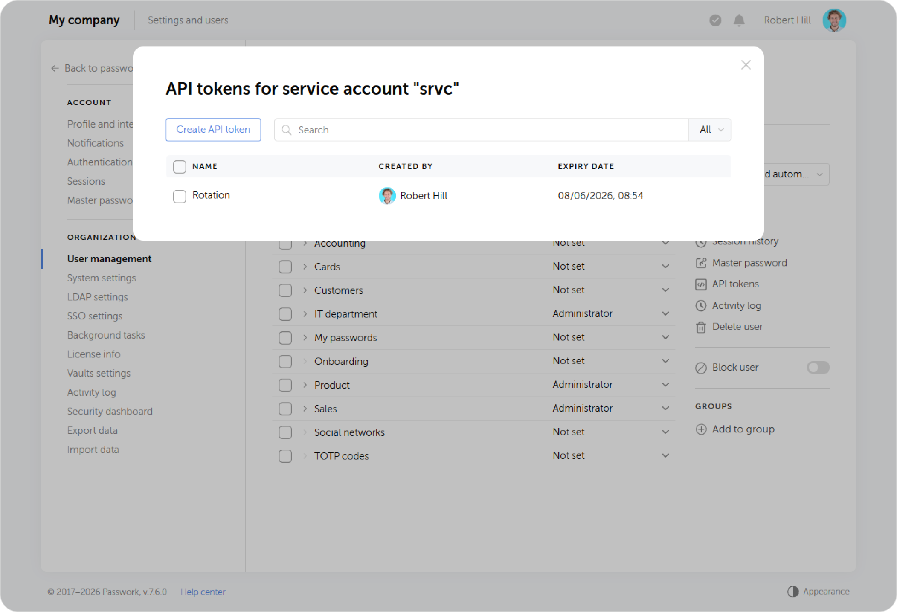Click the Block user prohibited icon
897x612 pixels.
pos(701,368)
